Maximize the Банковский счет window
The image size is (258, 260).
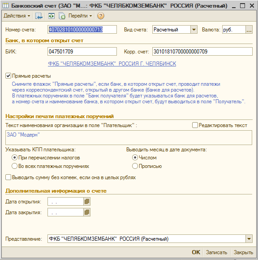242,6
